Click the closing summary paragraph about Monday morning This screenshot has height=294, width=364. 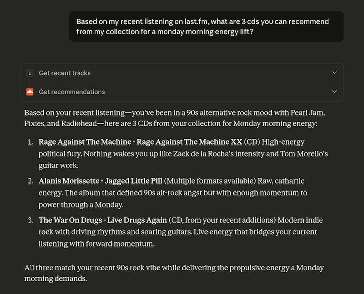tap(175, 273)
